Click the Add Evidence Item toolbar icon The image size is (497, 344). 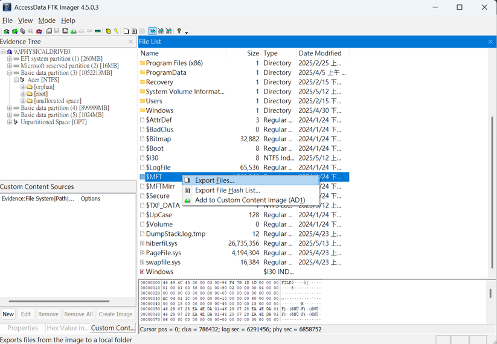[x=6, y=31]
